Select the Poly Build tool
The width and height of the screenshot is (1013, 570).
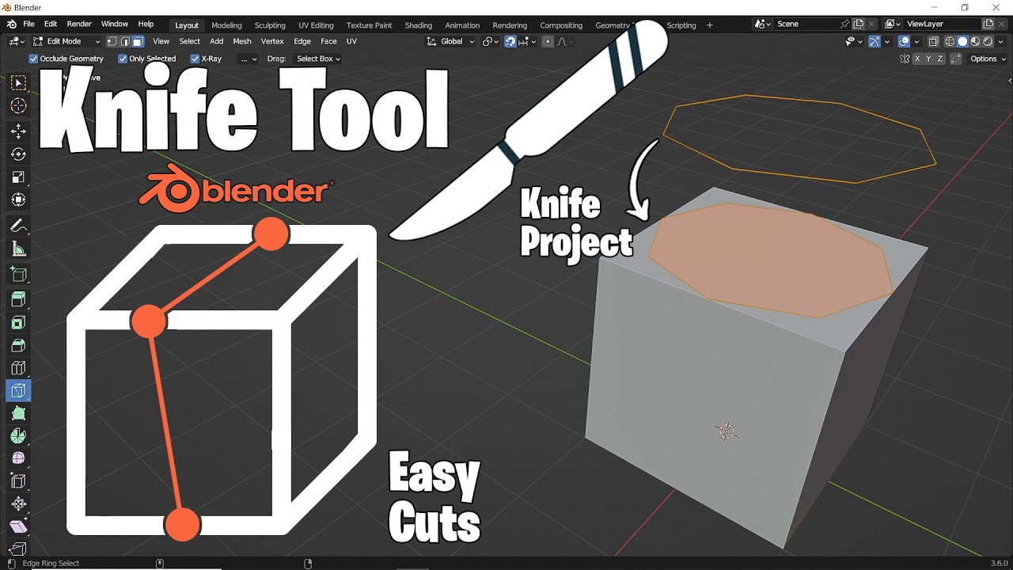tap(18, 413)
